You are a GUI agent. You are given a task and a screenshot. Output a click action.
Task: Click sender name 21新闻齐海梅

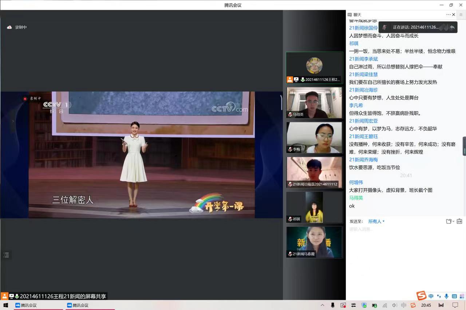click(363, 160)
